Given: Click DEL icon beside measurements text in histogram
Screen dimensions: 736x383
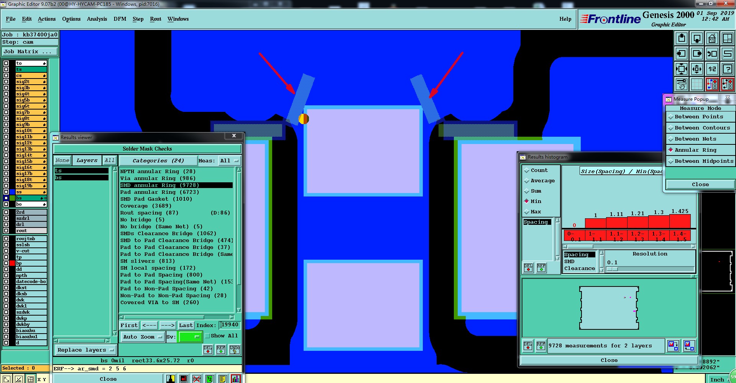Looking at the screenshot, I should point(528,346).
